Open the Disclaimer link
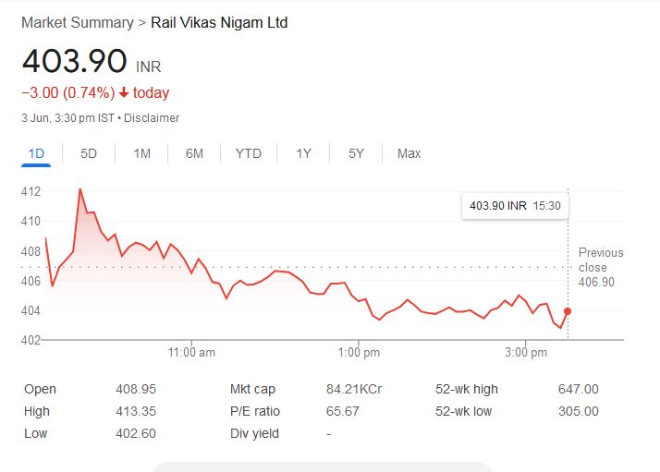The width and height of the screenshot is (660, 472). pos(152,118)
